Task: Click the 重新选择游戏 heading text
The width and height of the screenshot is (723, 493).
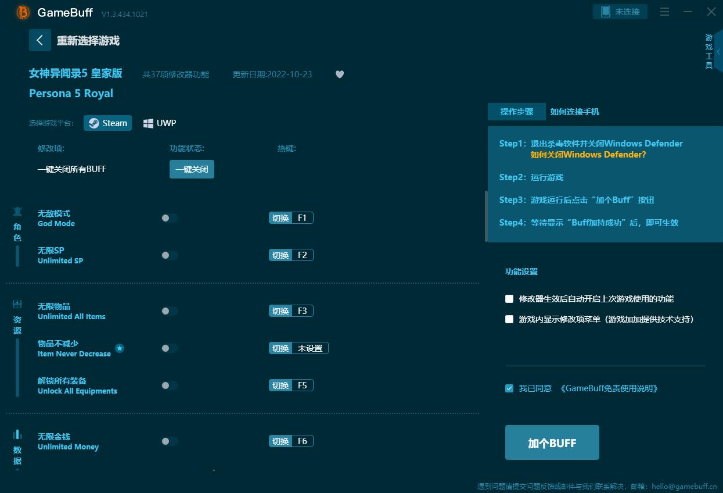Action: (88, 41)
